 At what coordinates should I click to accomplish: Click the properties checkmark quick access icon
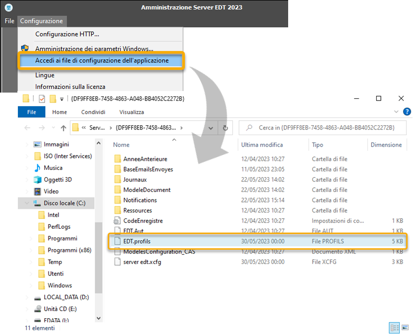(42, 99)
